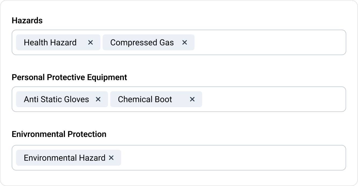
Task: Click the Personal Protective Equipment heading
Action: point(69,77)
